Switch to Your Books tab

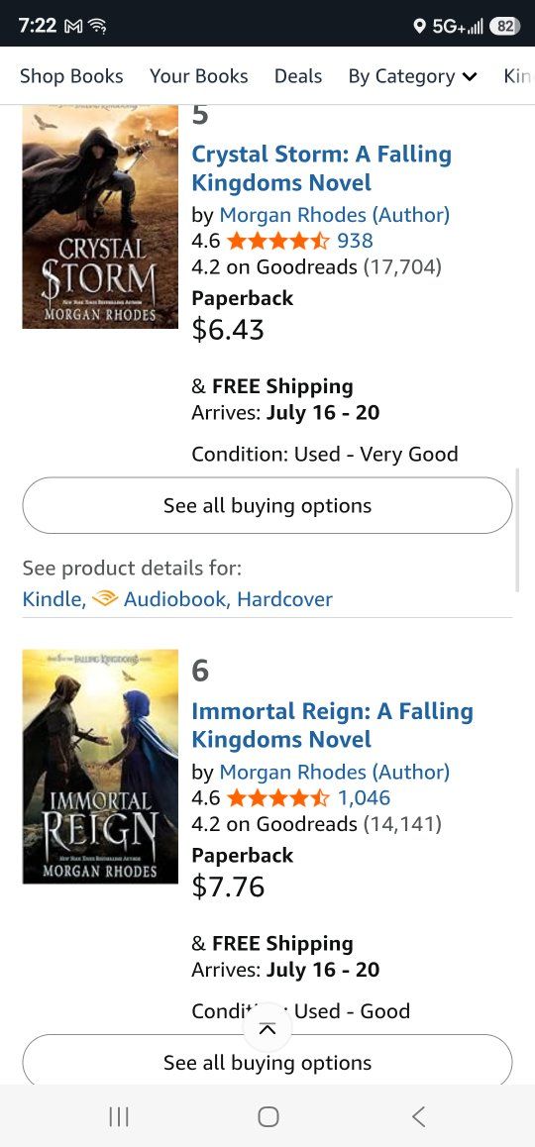(x=199, y=76)
